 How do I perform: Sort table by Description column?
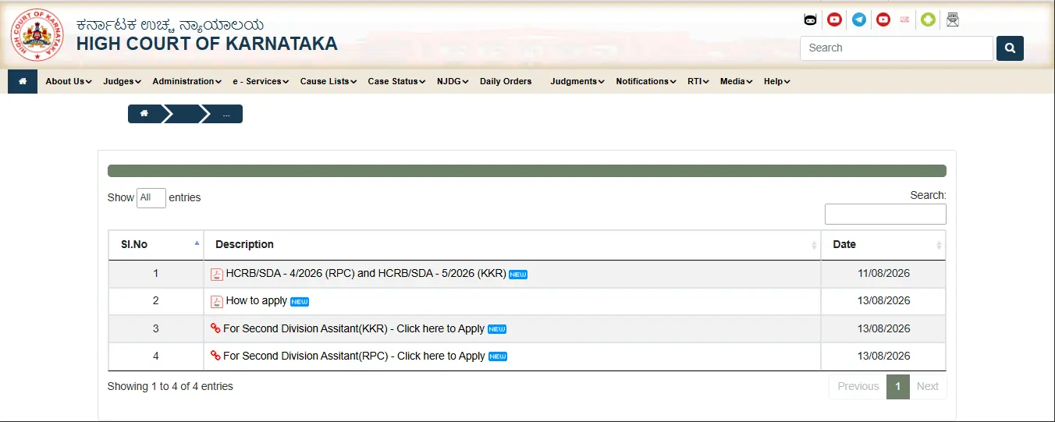coord(512,245)
